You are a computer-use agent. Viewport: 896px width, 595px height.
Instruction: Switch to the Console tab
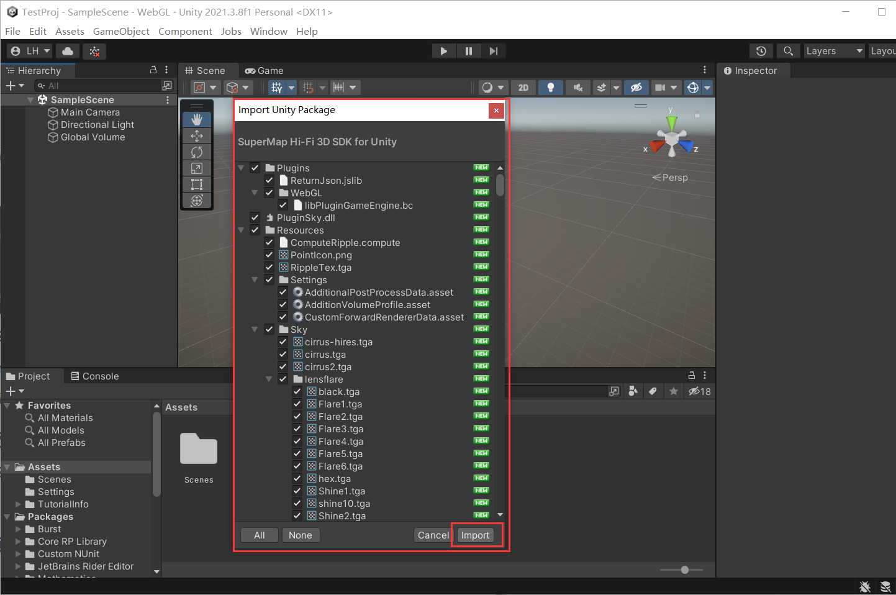[95, 376]
